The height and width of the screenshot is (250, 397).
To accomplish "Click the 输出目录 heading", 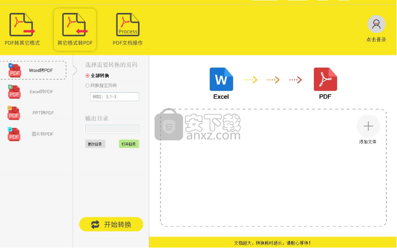I will click(x=97, y=118).
